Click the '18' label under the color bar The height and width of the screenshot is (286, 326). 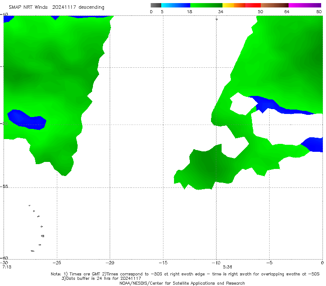click(189, 11)
